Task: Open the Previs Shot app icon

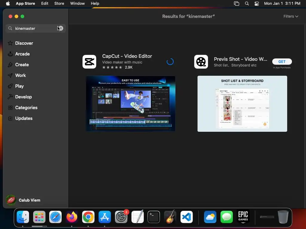Action: point(201,62)
